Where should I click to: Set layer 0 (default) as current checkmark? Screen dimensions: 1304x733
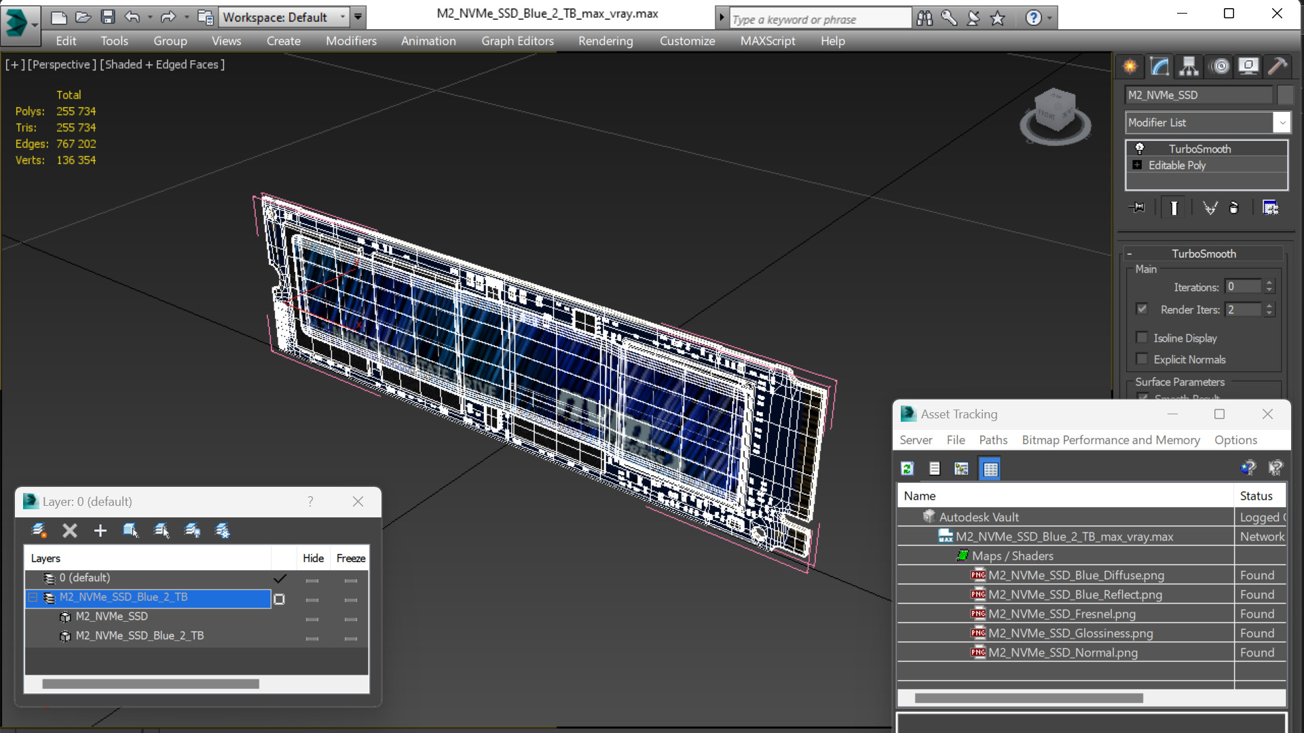coord(280,578)
